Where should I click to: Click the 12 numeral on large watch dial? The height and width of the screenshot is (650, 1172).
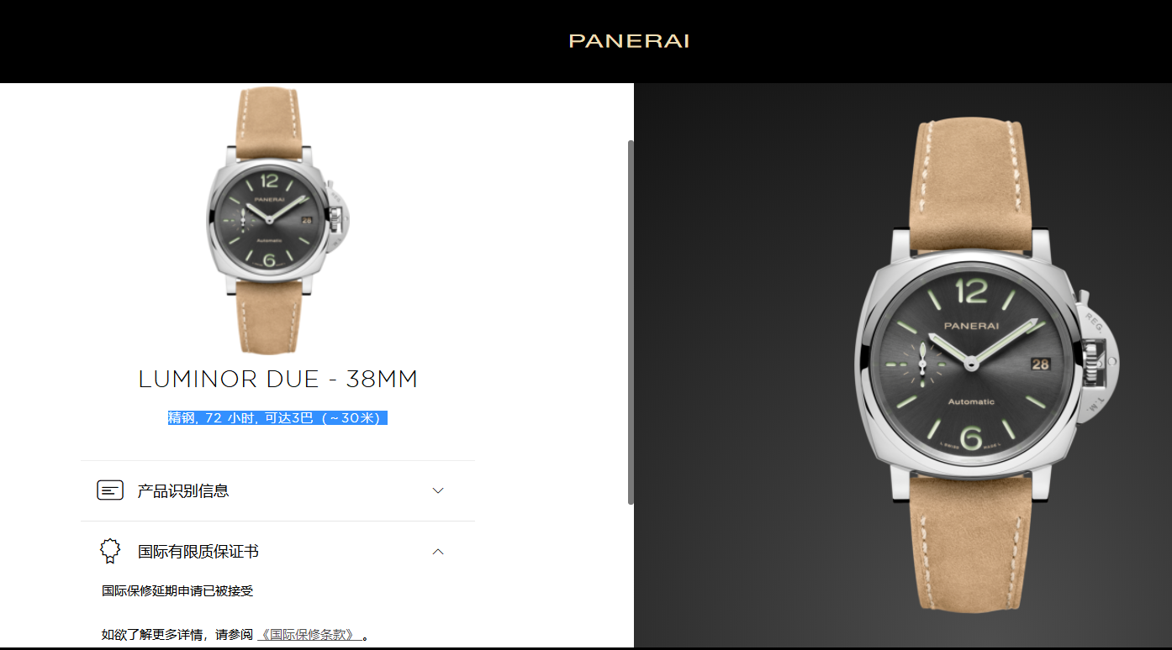point(971,291)
